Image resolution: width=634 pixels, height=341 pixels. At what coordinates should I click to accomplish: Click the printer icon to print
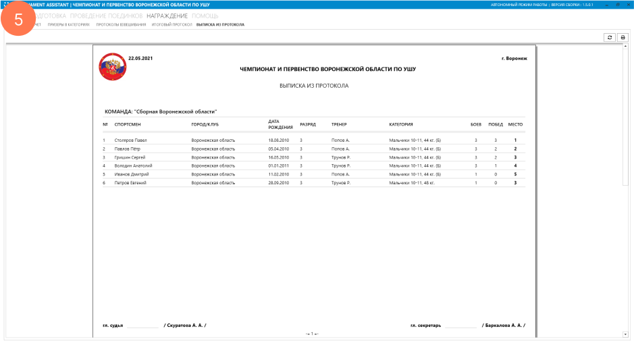coord(623,38)
